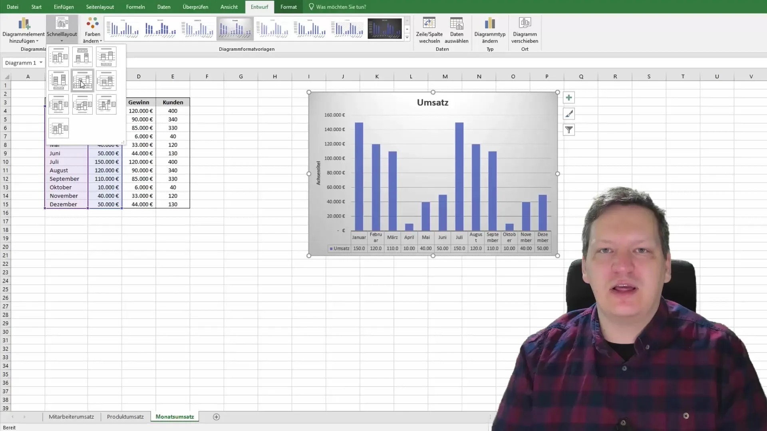
Task: Click the select-all corner triangle
Action: click(7, 77)
